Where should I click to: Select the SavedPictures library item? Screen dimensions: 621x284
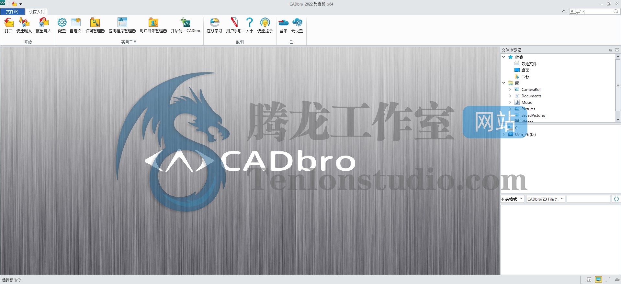click(533, 115)
